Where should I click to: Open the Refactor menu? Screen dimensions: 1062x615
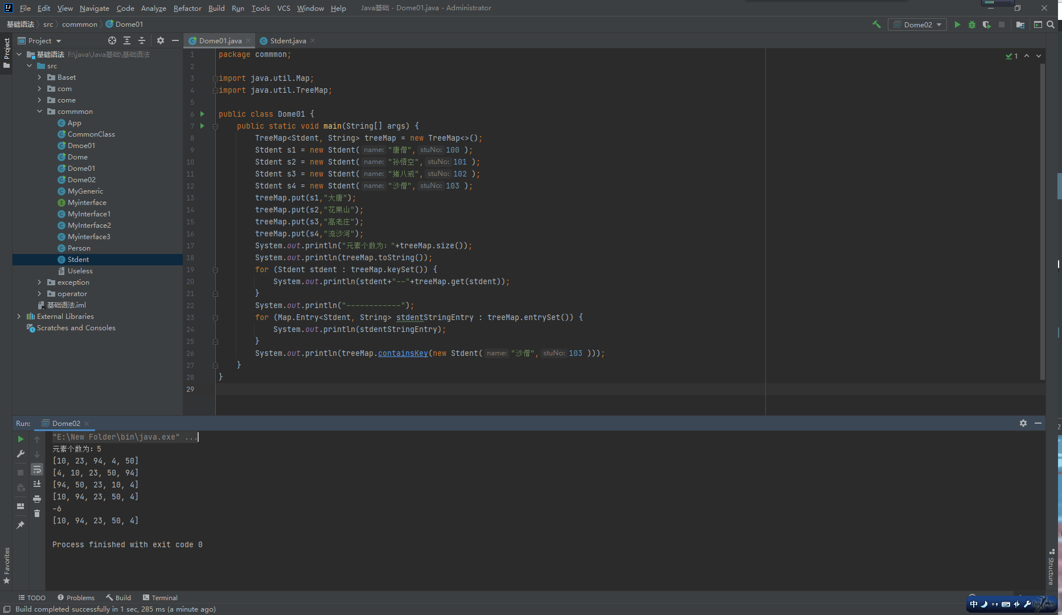(187, 8)
